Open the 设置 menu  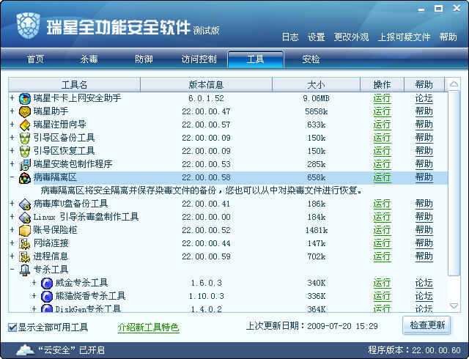(x=316, y=37)
